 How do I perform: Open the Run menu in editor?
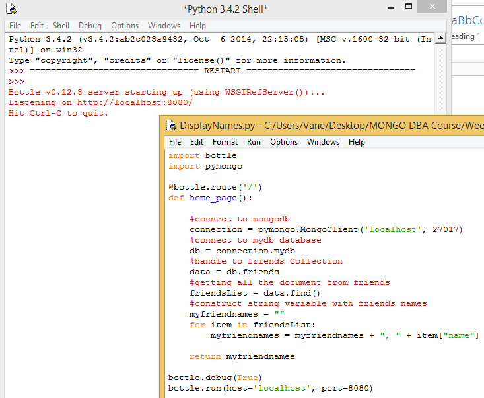[254, 142]
